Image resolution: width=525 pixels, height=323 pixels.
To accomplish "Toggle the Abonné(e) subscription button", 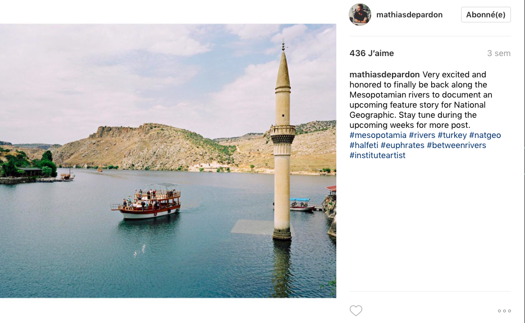I will (486, 15).
